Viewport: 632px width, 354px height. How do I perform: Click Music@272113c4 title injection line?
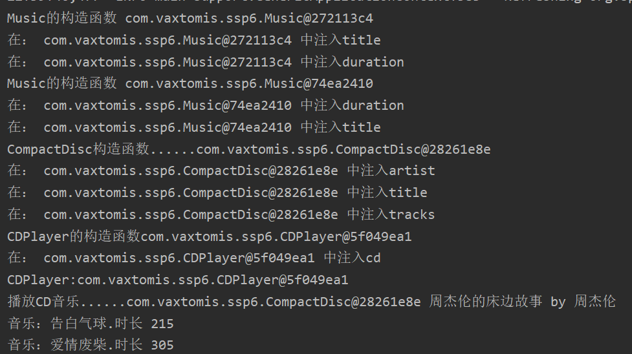coord(194,40)
